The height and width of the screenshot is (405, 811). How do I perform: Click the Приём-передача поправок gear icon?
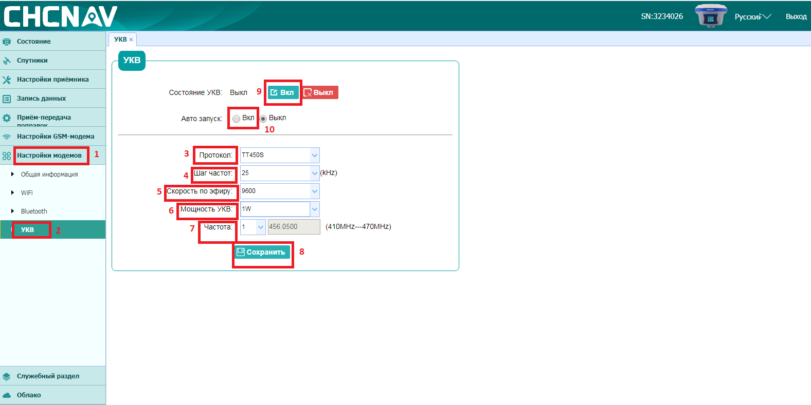click(x=7, y=118)
